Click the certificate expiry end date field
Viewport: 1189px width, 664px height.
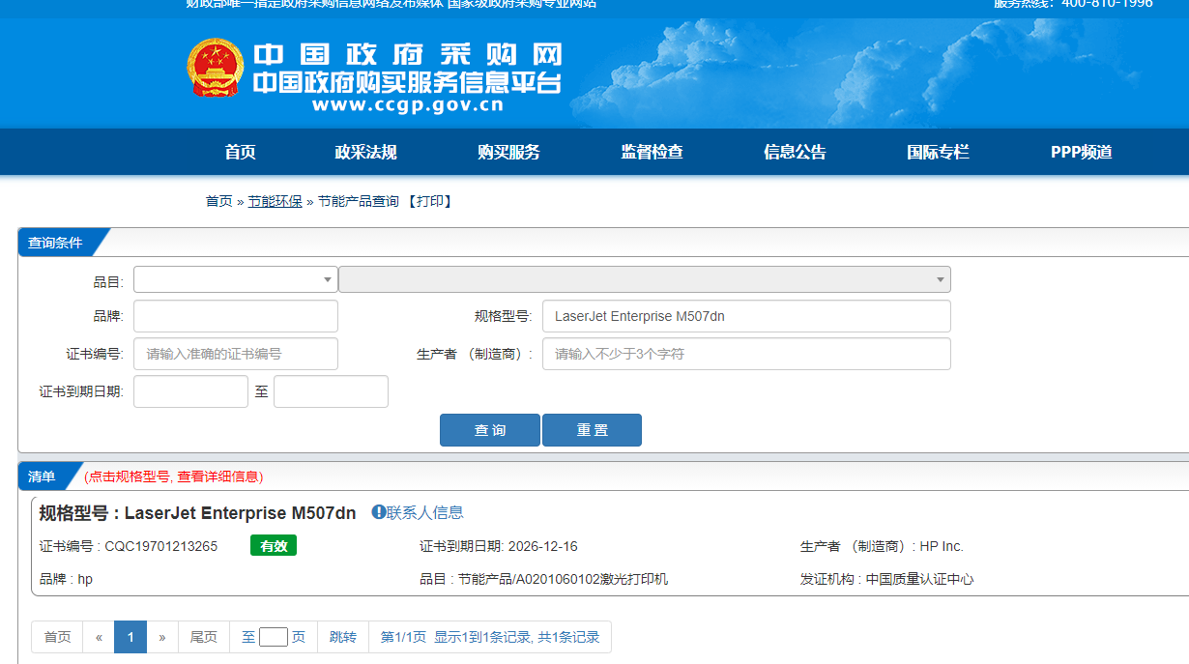[x=331, y=391]
